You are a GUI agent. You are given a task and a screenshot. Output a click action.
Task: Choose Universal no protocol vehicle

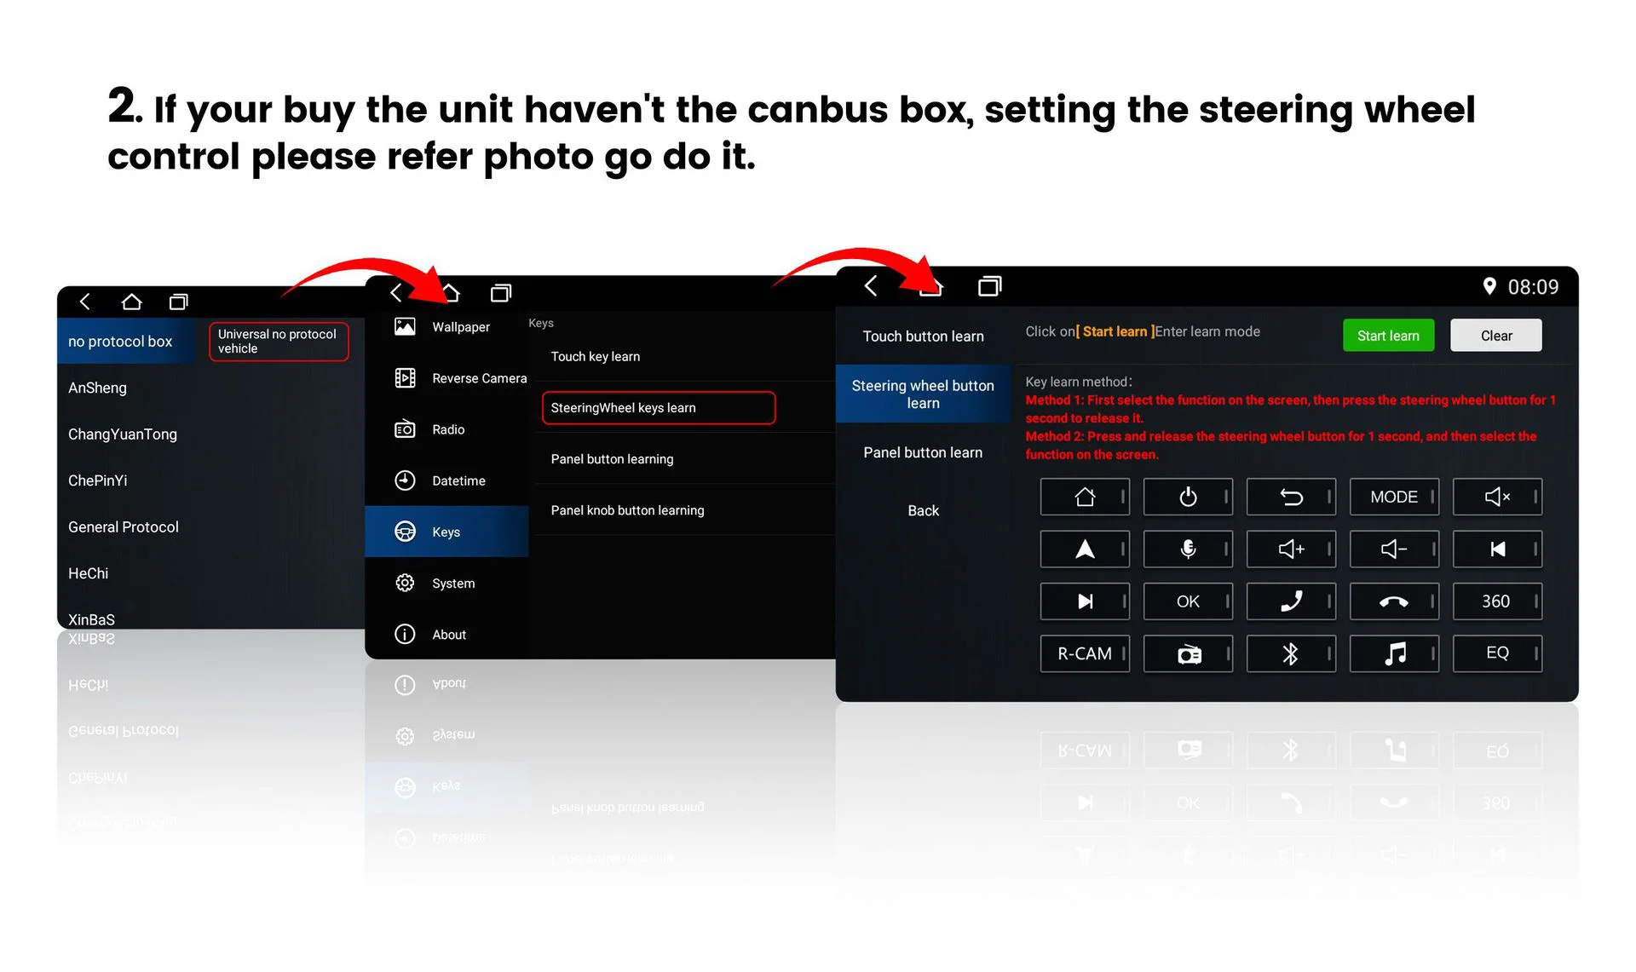click(x=279, y=342)
